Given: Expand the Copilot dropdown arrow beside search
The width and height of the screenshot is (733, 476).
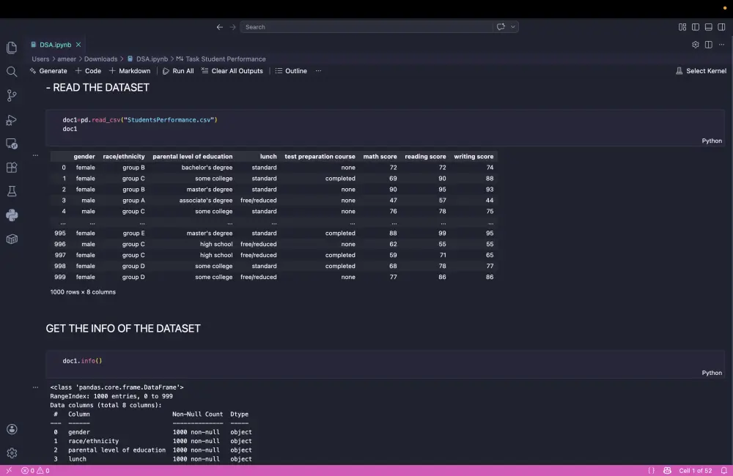Looking at the screenshot, I should (513, 26).
